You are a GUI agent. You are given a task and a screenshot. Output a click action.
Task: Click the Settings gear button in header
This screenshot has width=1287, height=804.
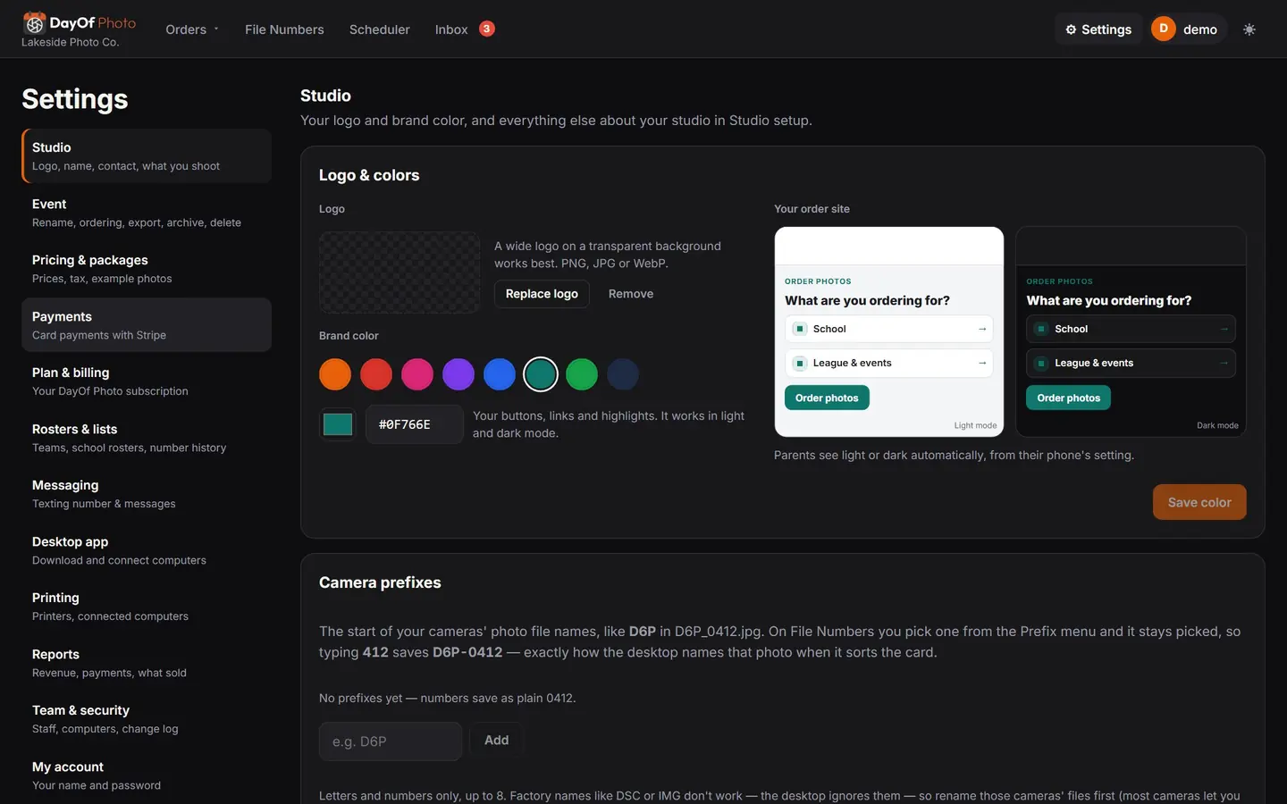pyautogui.click(x=1098, y=29)
